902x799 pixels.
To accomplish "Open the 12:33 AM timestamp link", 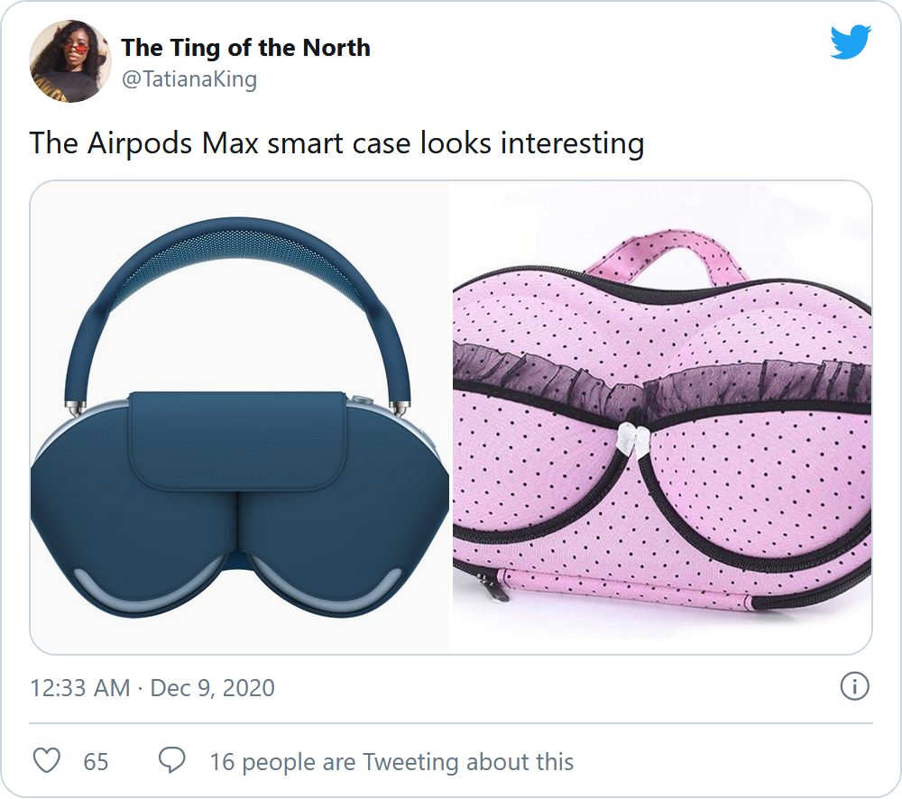I will (80, 688).
